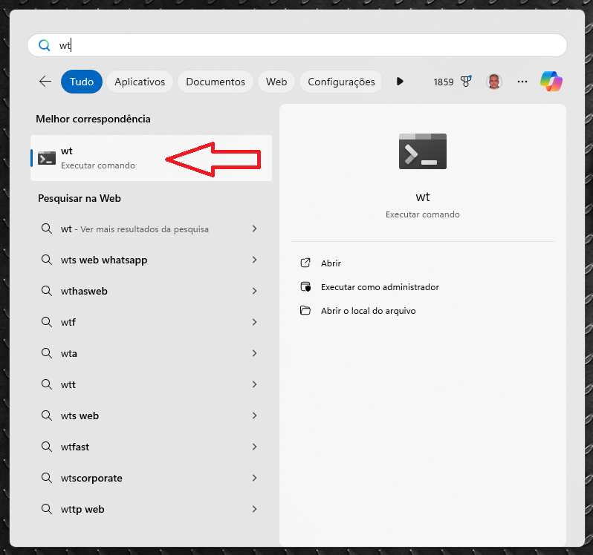
Task: Click the administrator shield icon
Action: click(x=305, y=287)
